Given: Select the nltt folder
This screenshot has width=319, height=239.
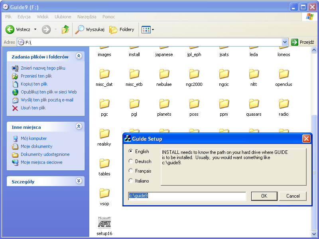Looking at the screenshot, I should 254,78.
